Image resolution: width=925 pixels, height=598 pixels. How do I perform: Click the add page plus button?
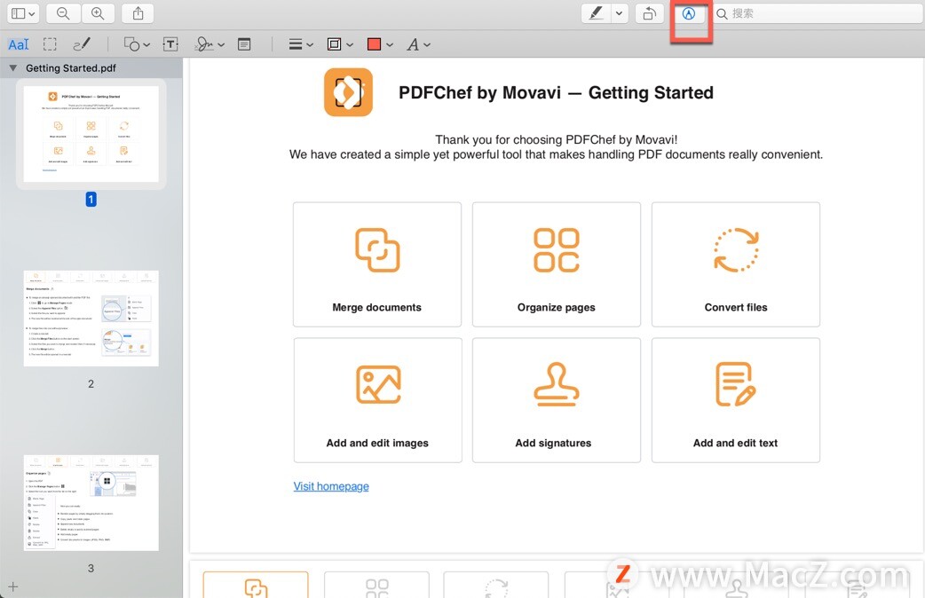pyautogui.click(x=13, y=586)
